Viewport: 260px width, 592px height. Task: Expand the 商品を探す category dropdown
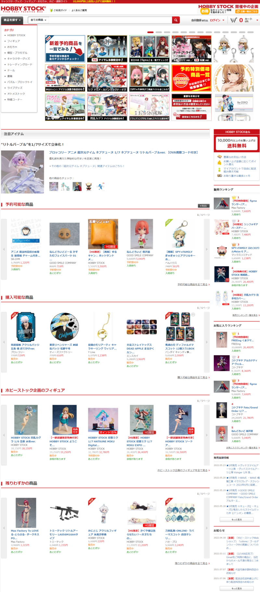click(x=12, y=20)
